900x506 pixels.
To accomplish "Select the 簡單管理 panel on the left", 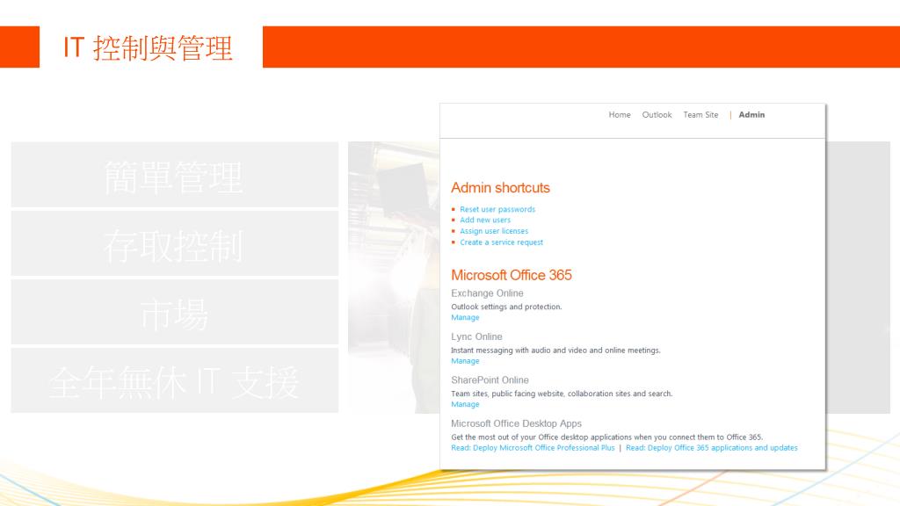I will (x=175, y=175).
